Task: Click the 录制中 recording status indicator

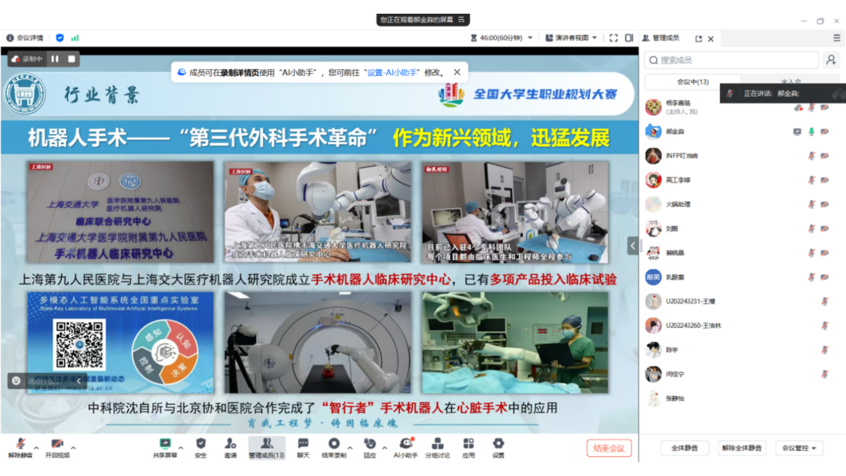Action: (27, 59)
